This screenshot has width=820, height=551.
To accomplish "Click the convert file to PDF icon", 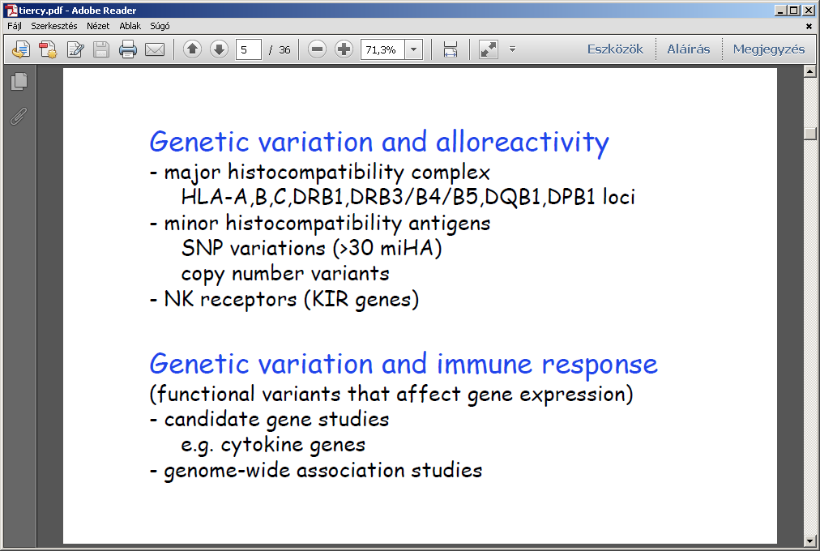I will tap(48, 49).
